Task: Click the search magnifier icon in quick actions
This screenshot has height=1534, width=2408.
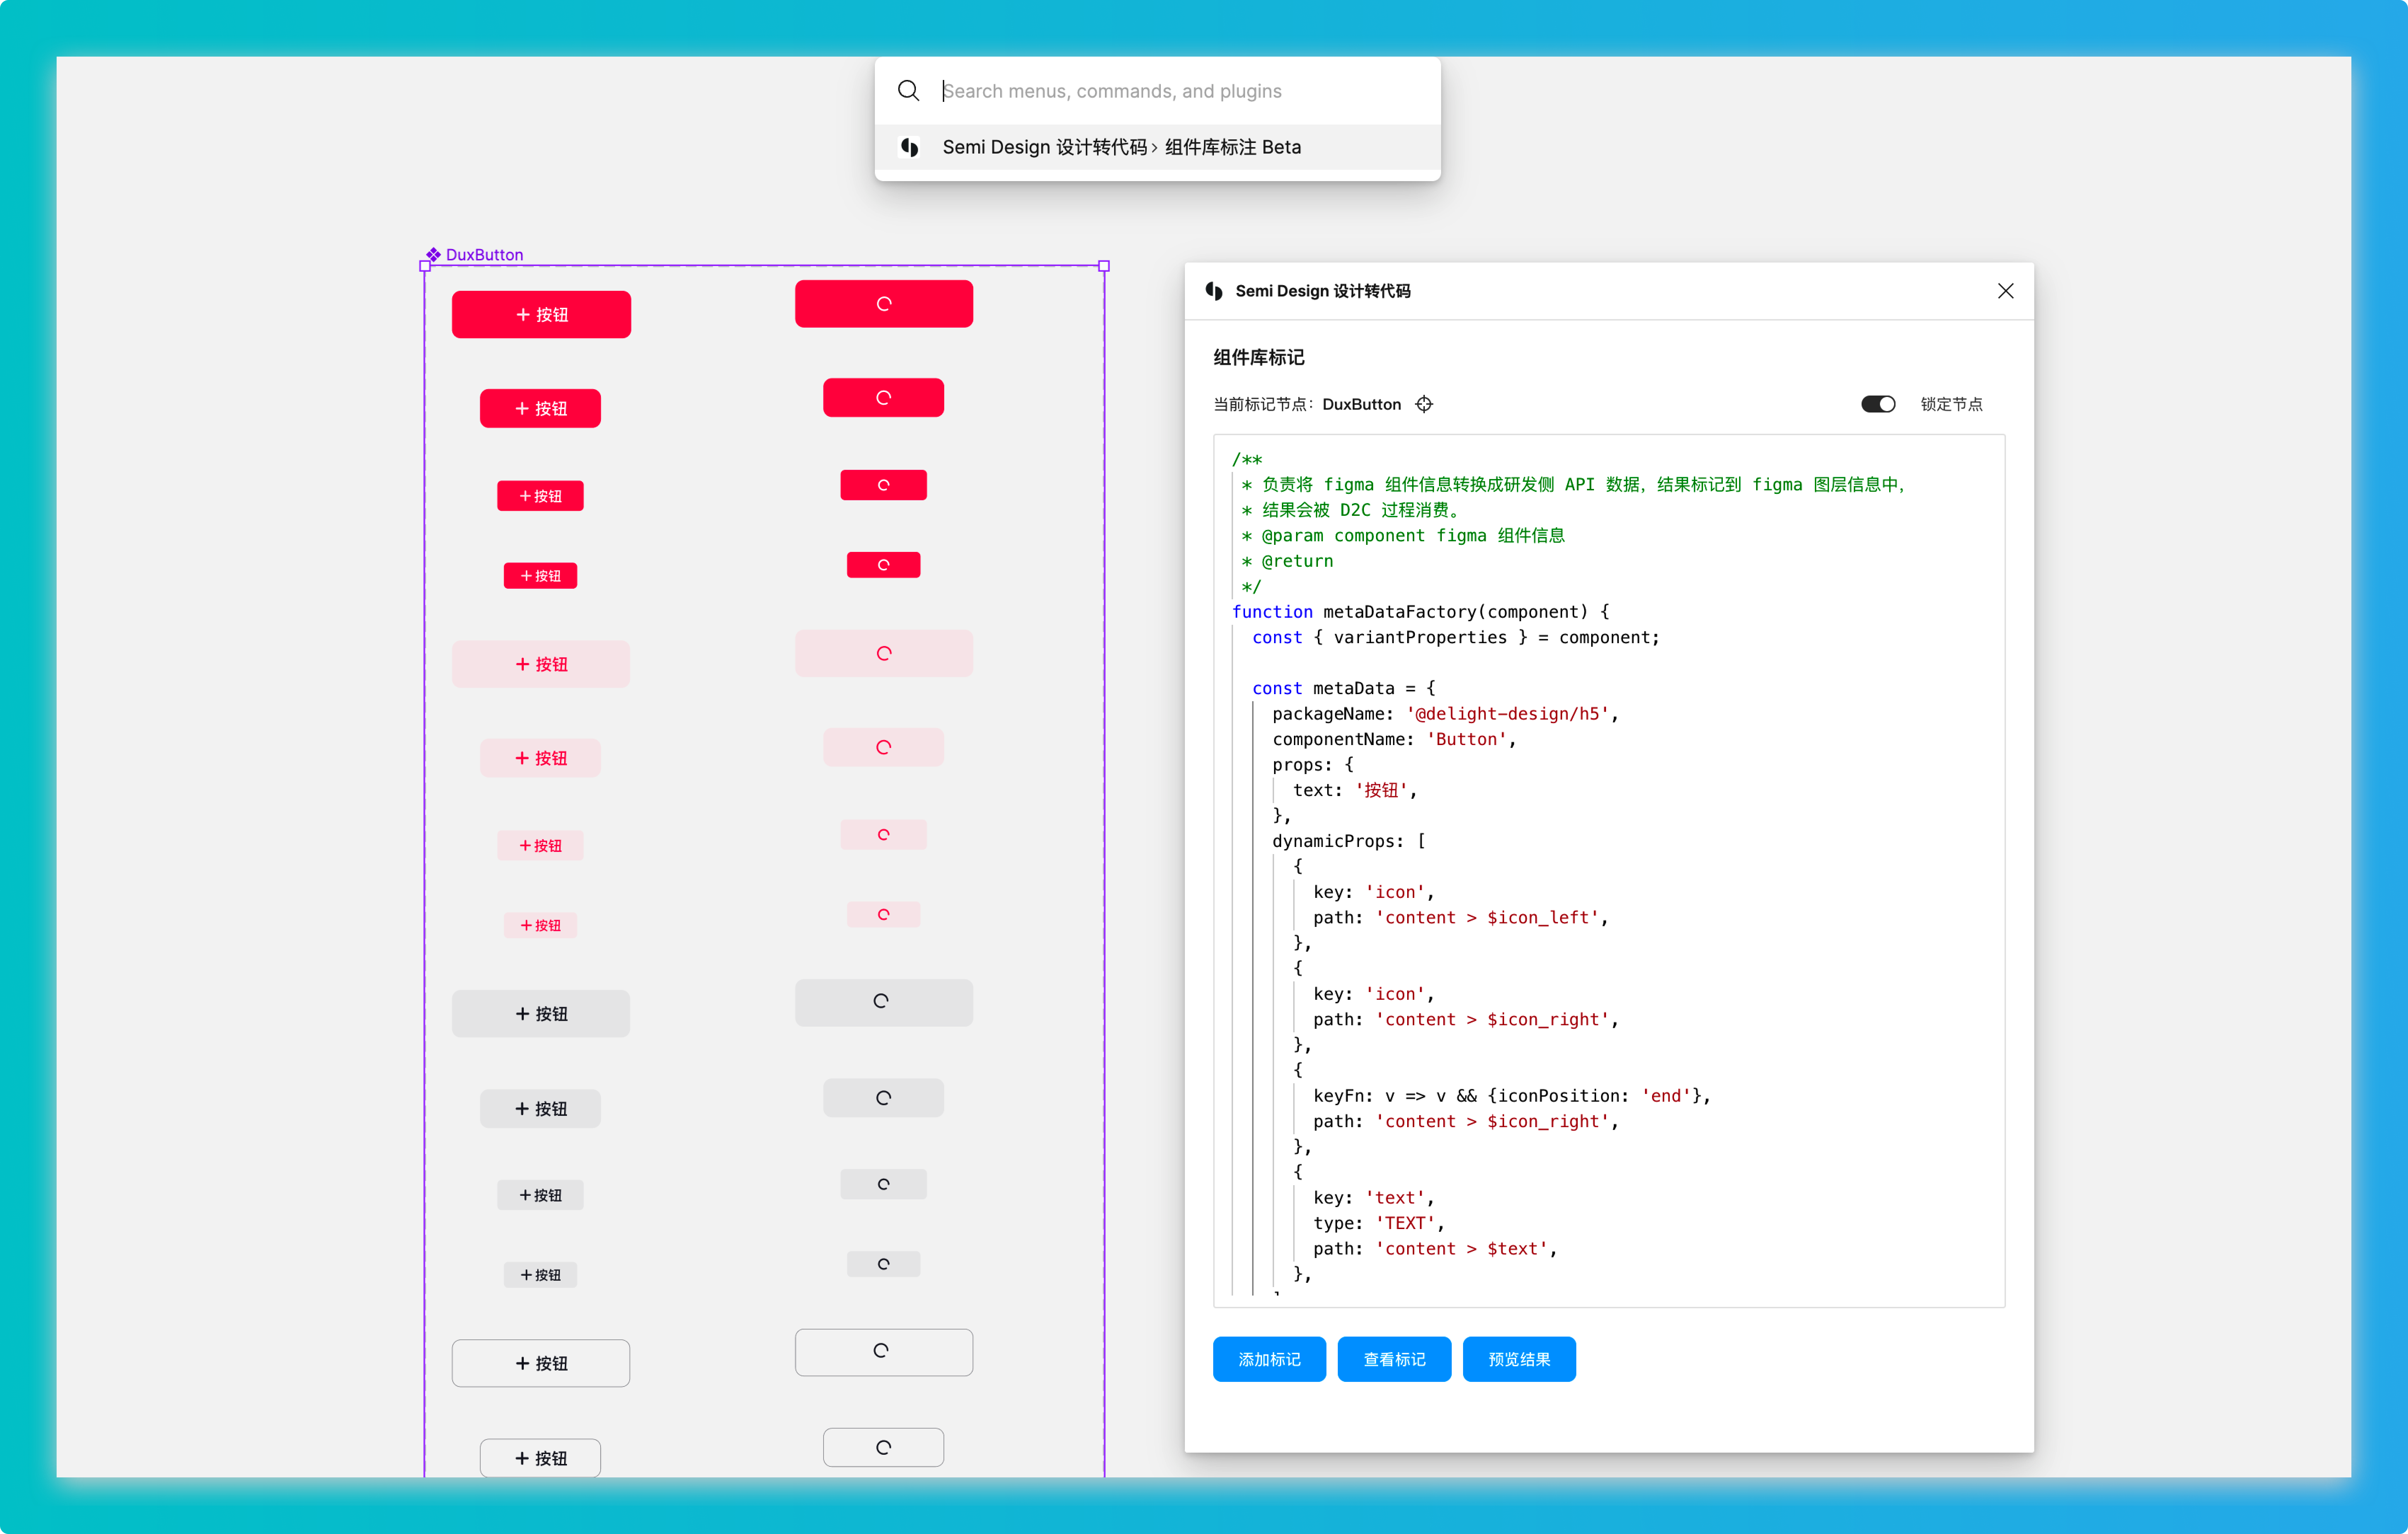Action: click(908, 91)
